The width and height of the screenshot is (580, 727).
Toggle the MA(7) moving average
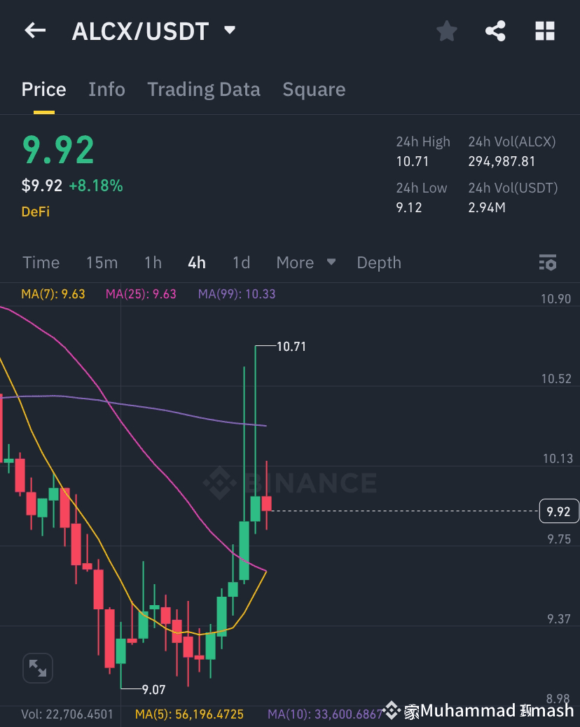click(x=53, y=294)
